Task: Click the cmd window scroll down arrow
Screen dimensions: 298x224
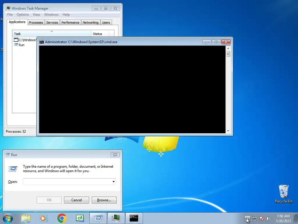Action: tap(228, 131)
